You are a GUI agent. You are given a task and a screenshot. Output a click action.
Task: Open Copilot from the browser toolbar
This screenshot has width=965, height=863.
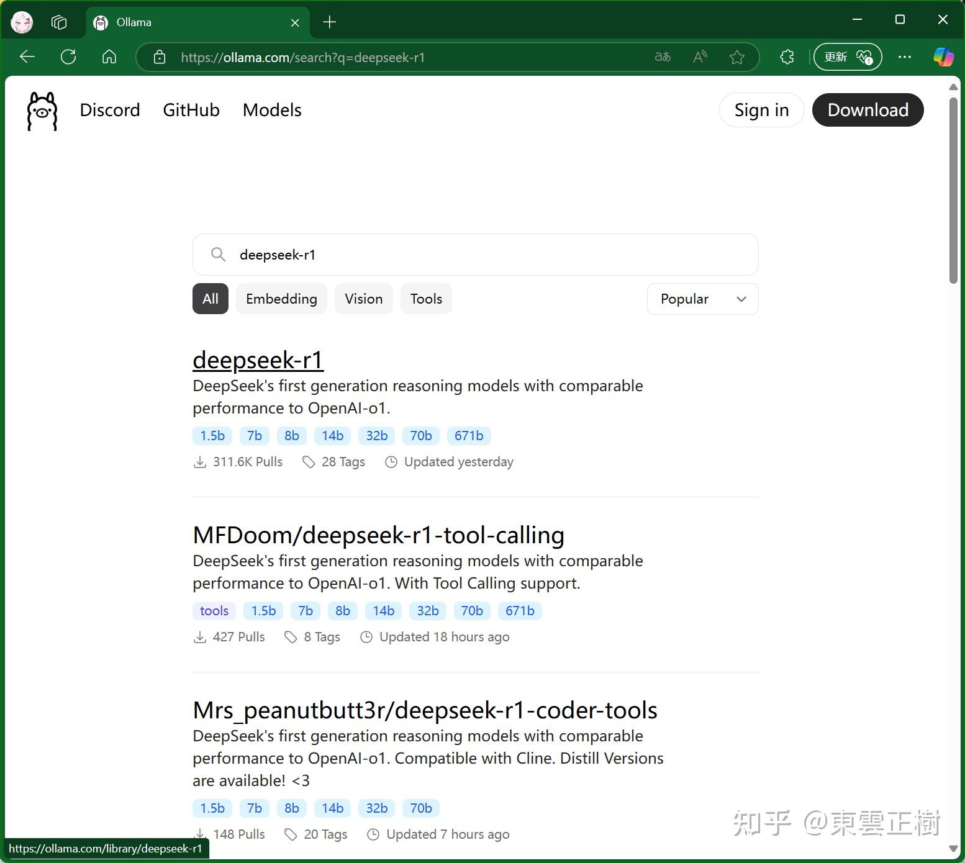point(943,56)
